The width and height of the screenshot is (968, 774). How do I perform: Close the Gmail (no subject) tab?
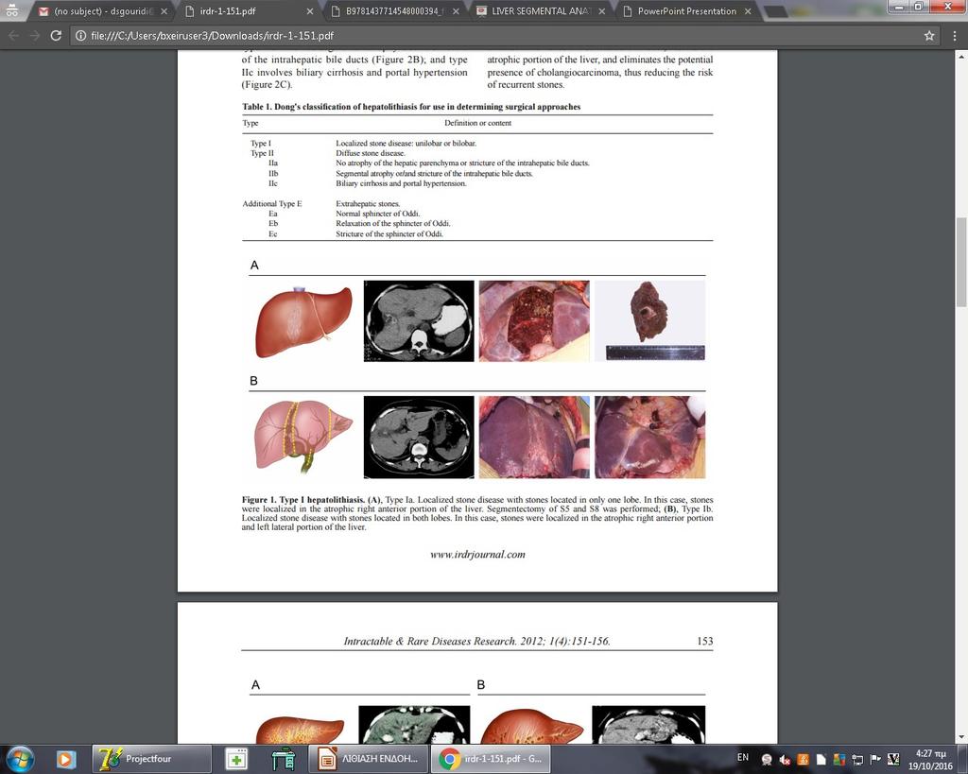[x=164, y=11]
